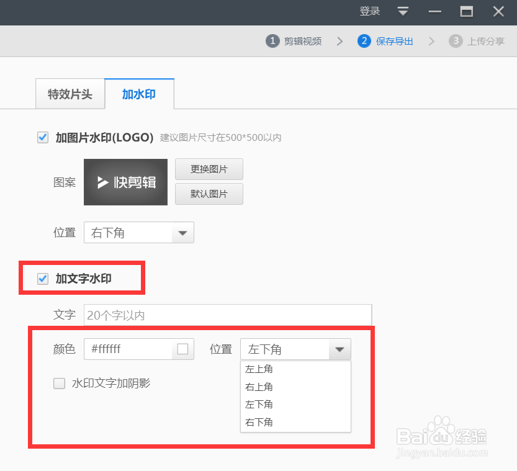
Task: Click the step 2 保存导出 circle icon
Action: (x=364, y=41)
